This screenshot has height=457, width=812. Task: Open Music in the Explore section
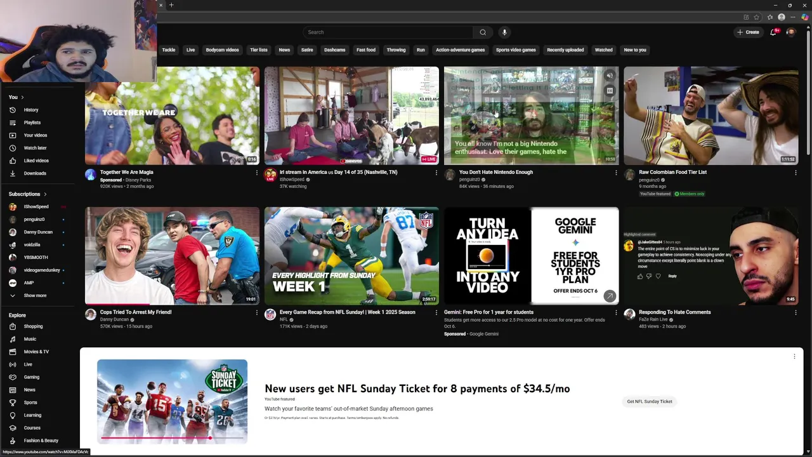pyautogui.click(x=24, y=339)
